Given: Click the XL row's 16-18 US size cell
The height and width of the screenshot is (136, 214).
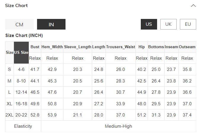Looking at the screenshot, I should pyautogui.click(x=21, y=104).
